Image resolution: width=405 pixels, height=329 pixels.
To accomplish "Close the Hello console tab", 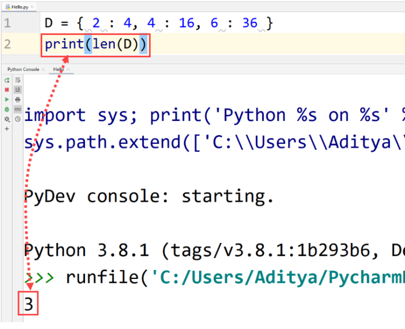I will pos(67,69).
